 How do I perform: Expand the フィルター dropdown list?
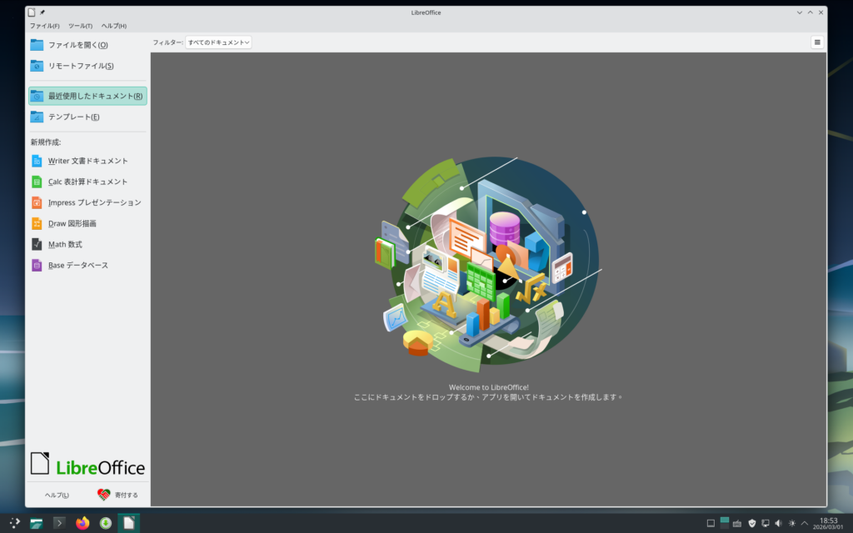tap(218, 42)
